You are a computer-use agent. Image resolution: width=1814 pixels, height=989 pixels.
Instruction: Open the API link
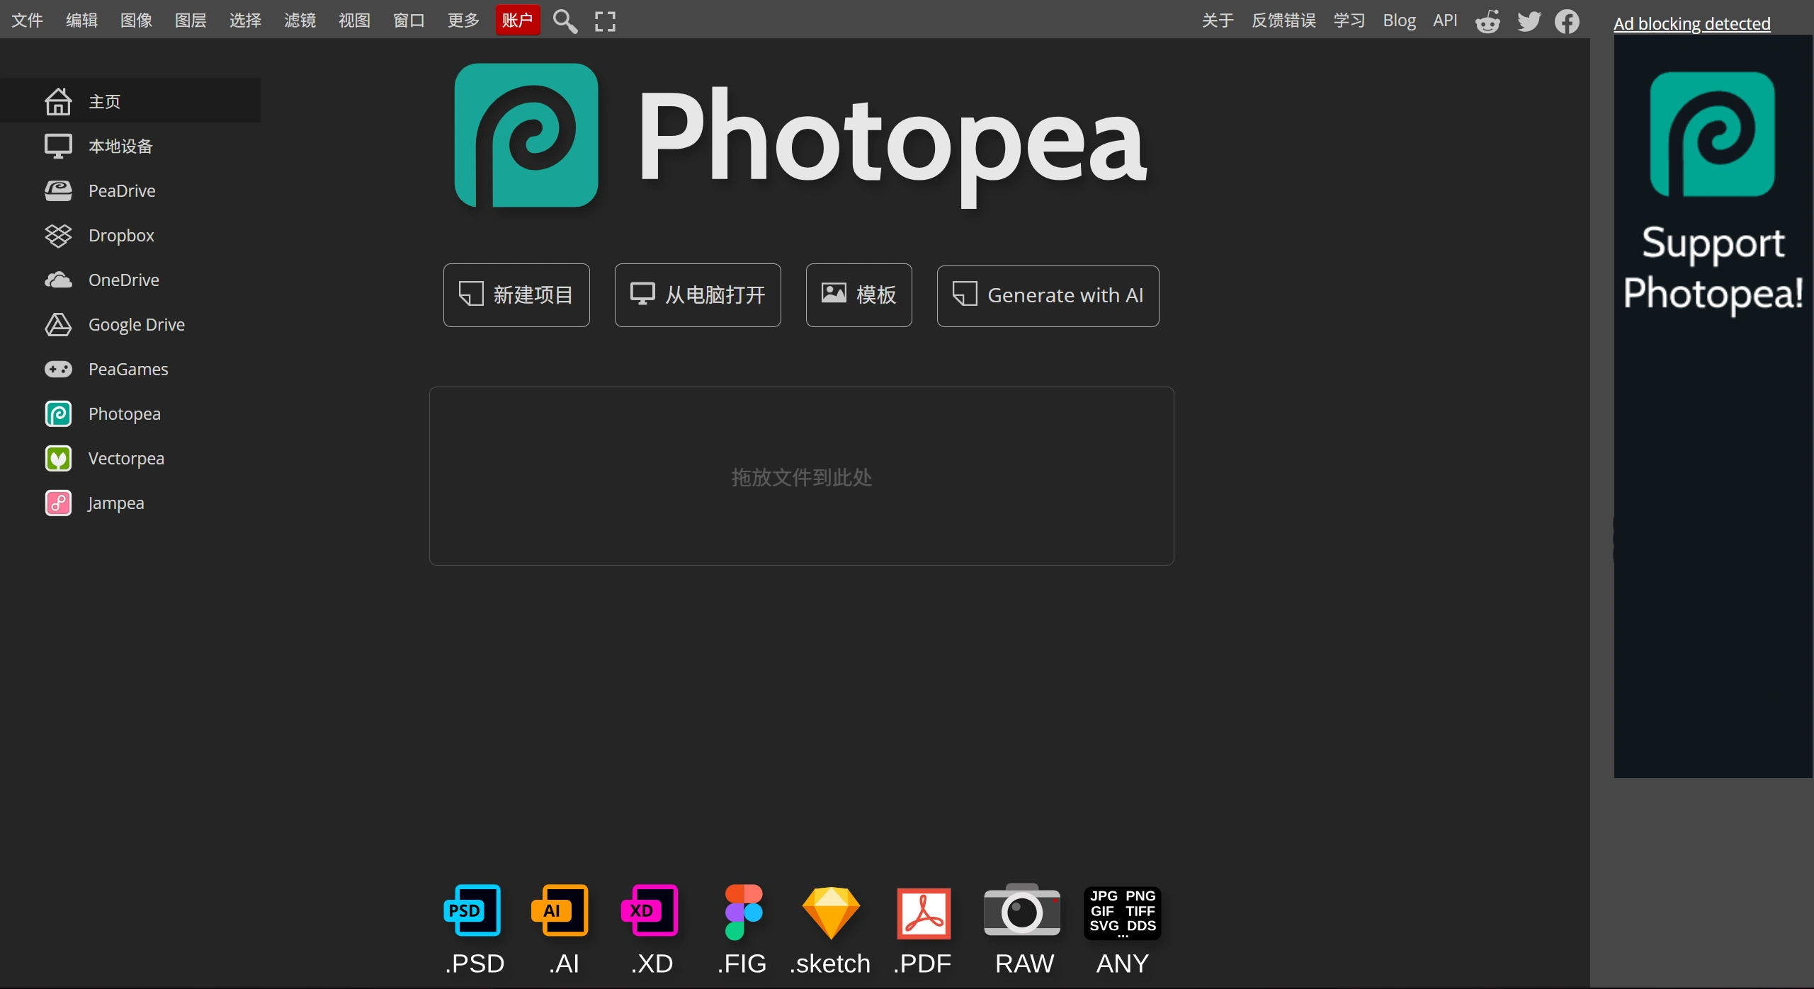click(x=1445, y=21)
